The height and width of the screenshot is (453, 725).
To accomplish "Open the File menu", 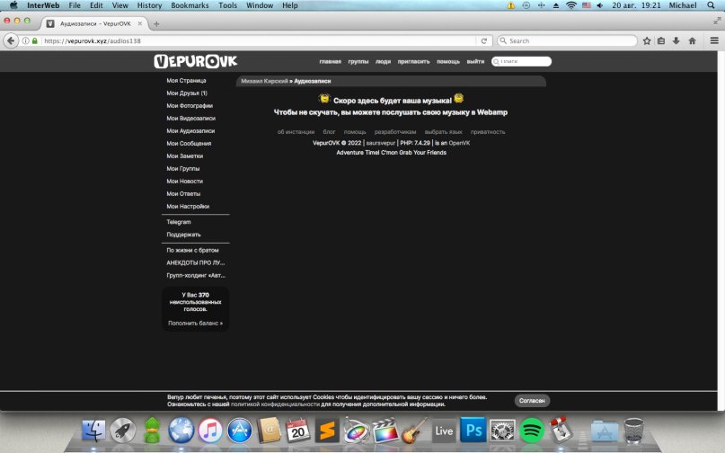I will 75,5.
